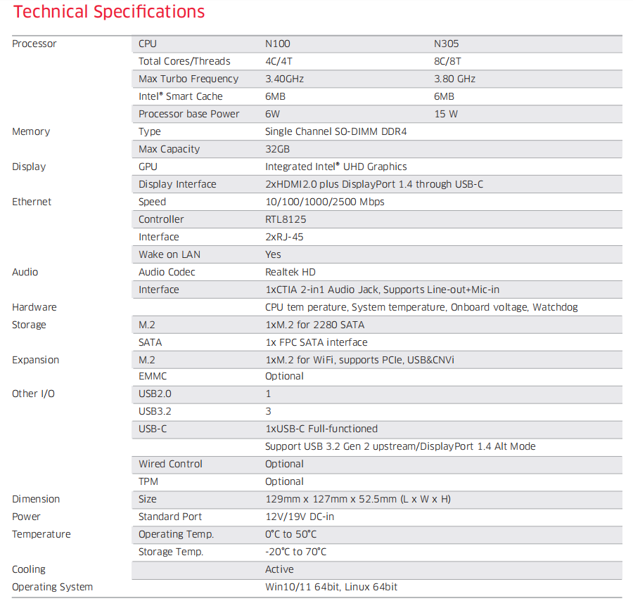Select the TPM row label

pyautogui.click(x=148, y=481)
